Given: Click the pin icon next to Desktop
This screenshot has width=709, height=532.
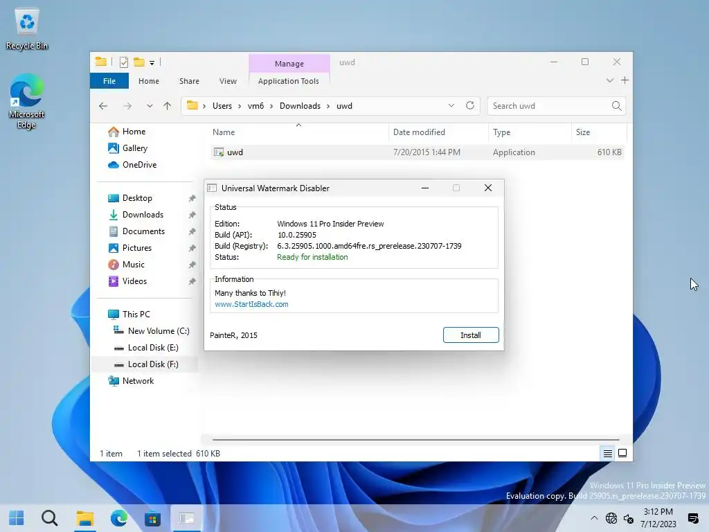Looking at the screenshot, I should [x=192, y=198].
